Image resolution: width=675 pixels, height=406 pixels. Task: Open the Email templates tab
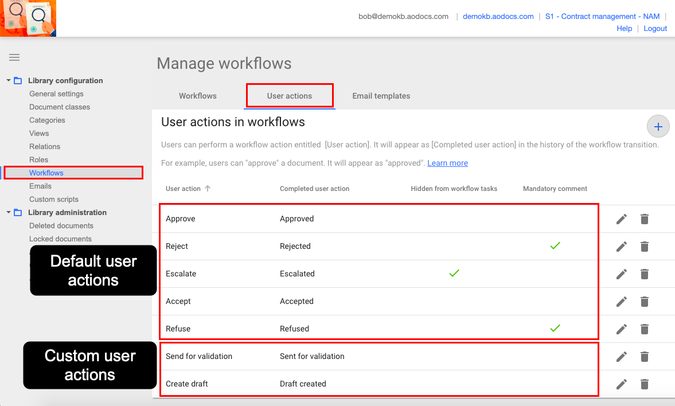tap(381, 96)
